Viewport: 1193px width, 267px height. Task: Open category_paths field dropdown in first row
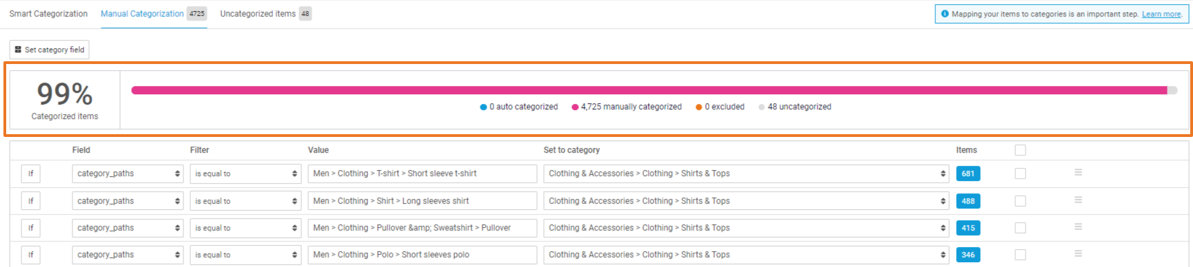click(128, 173)
